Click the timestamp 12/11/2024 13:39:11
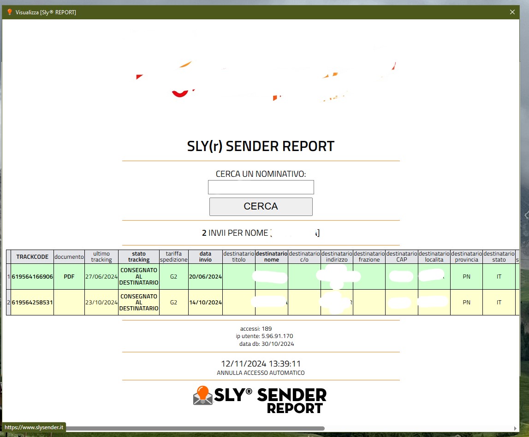This screenshot has height=437, width=529. click(x=261, y=363)
